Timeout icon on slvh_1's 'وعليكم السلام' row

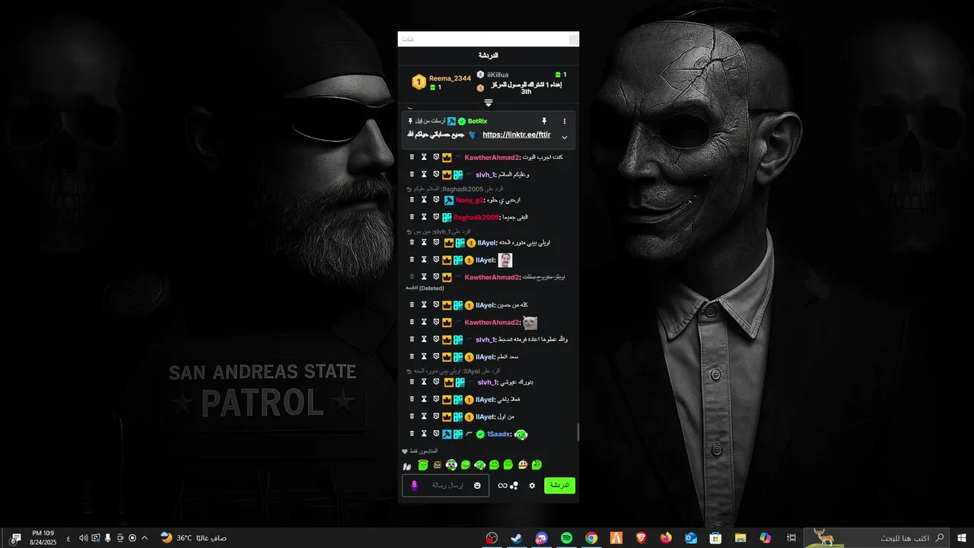[x=424, y=174]
